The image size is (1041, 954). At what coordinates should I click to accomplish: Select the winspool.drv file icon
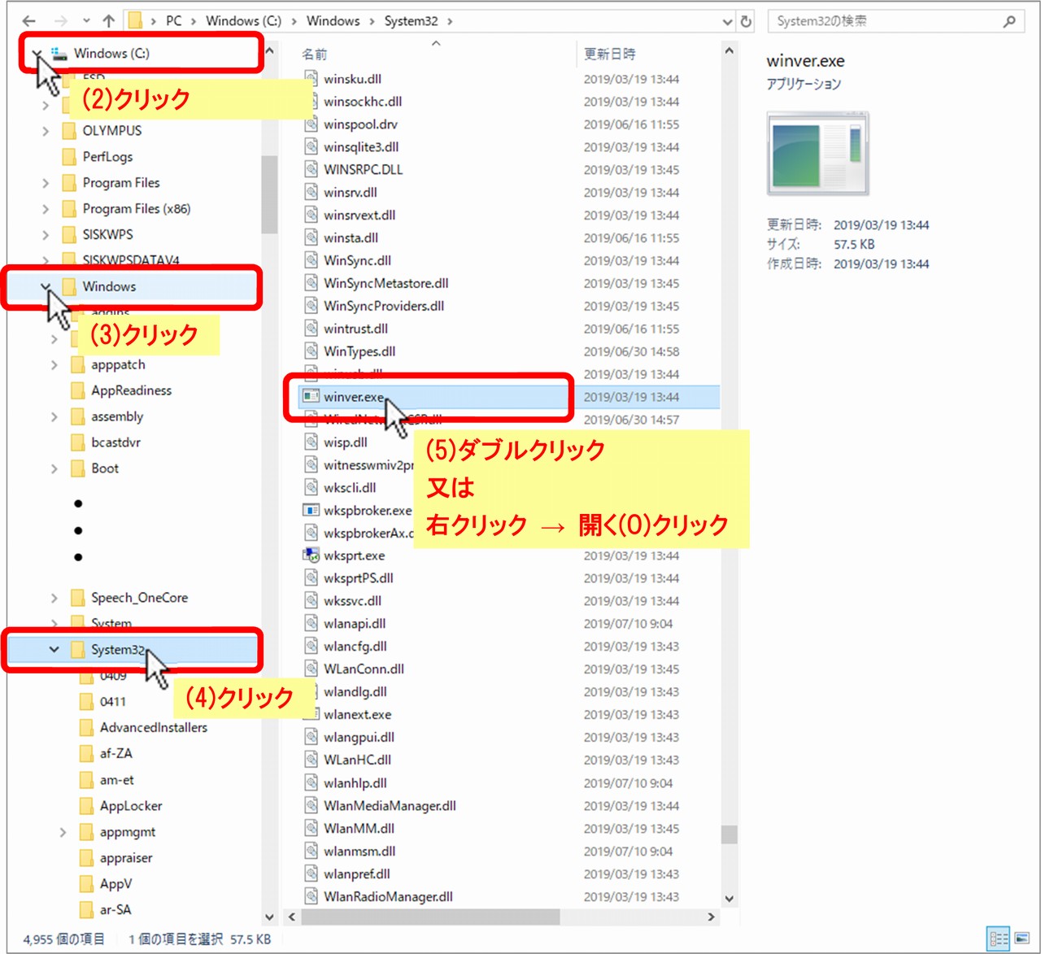tap(311, 124)
